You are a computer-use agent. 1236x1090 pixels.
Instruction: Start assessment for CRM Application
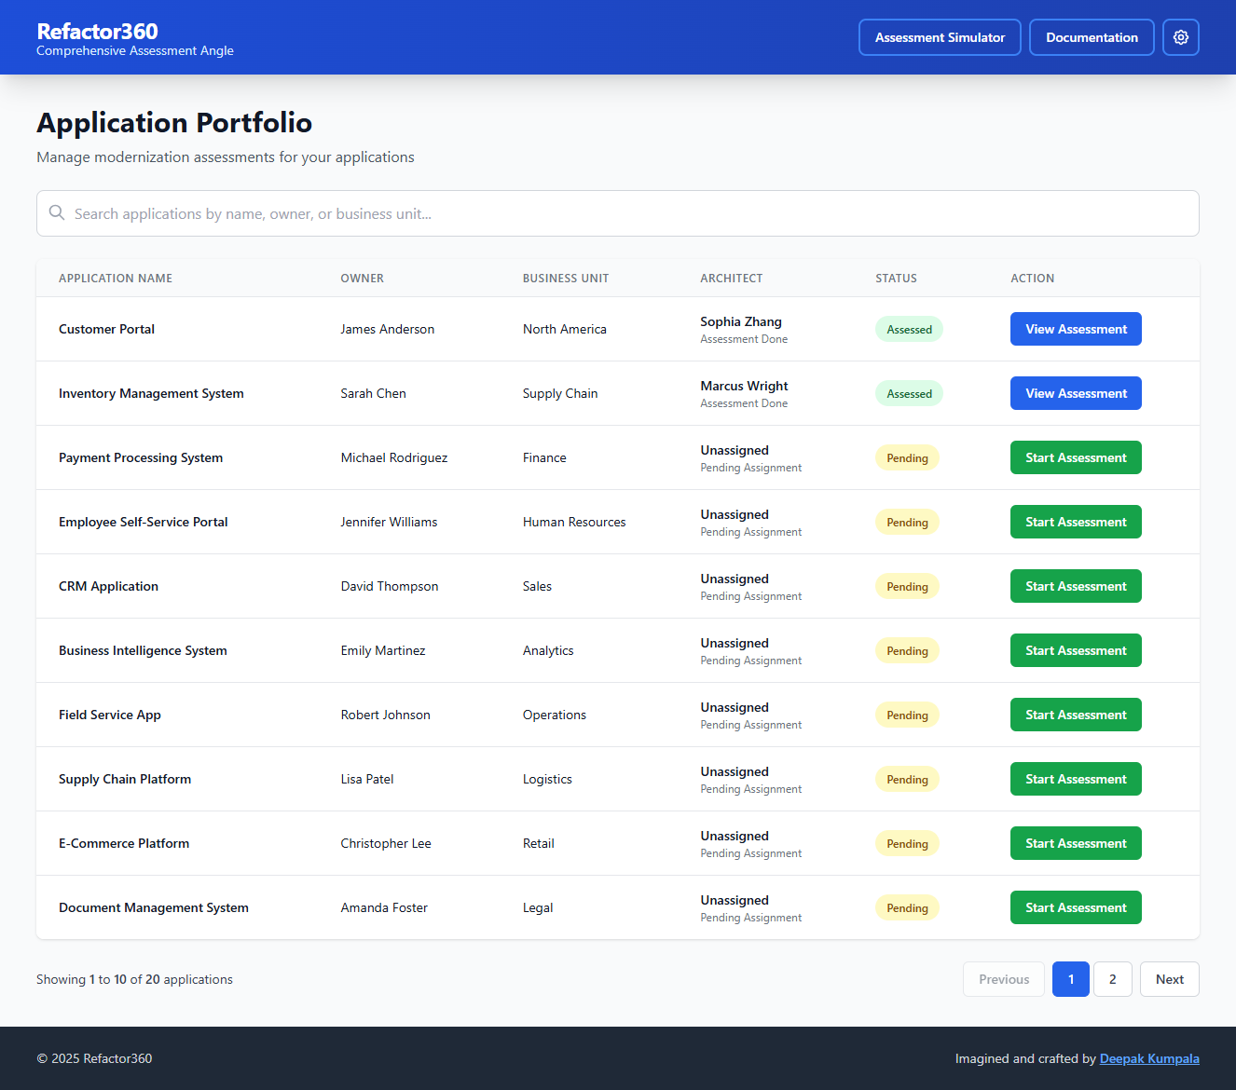1075,586
